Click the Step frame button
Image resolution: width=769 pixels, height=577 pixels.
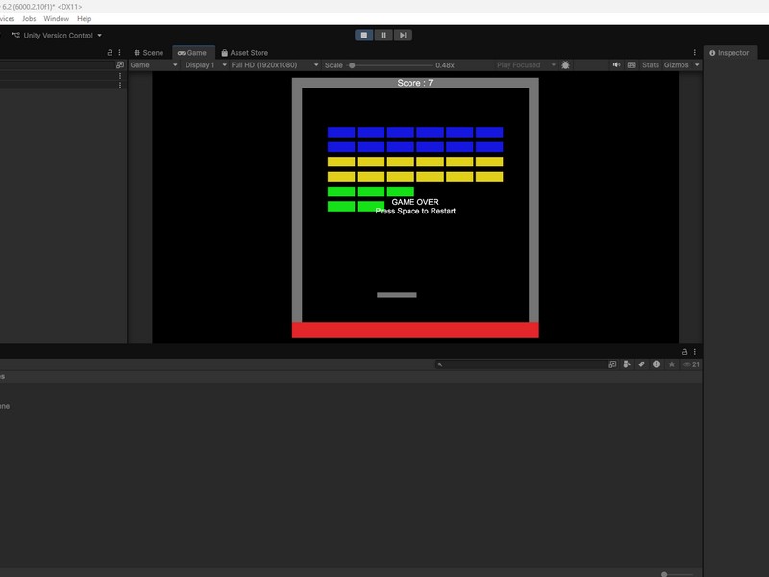point(403,36)
